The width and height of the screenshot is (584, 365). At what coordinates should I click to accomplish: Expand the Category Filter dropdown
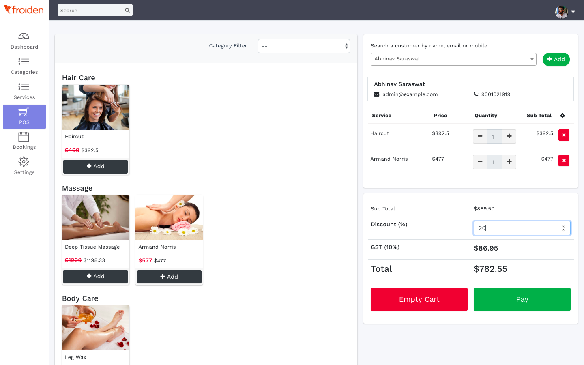(x=304, y=46)
